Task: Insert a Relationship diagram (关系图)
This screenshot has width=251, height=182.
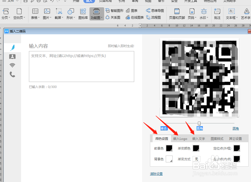Action: tap(113, 17)
